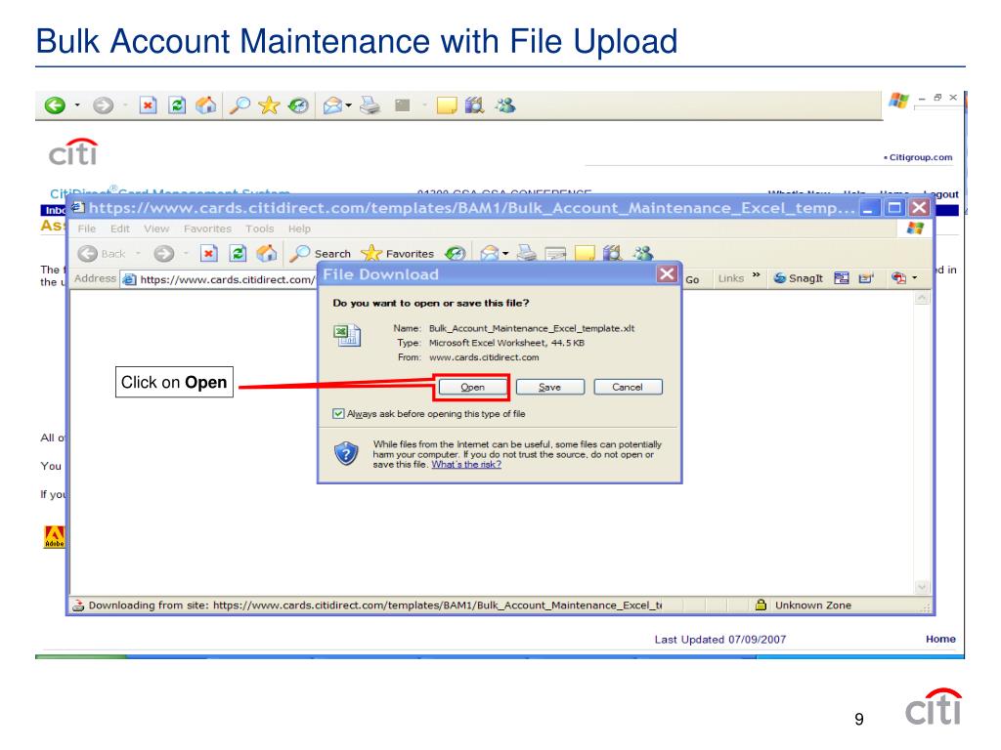This screenshot has width=1001, height=750.
Task: Click Search button in popup window toolbar
Action: (x=321, y=254)
